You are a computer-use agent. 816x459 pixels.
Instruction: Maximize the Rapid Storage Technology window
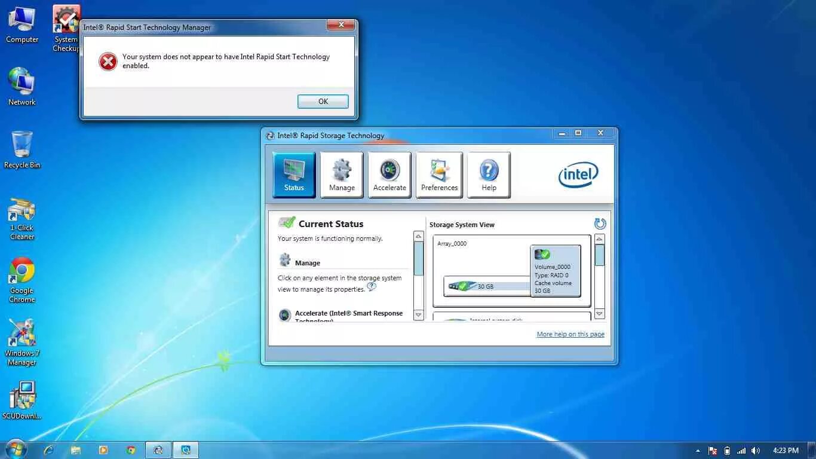578,134
